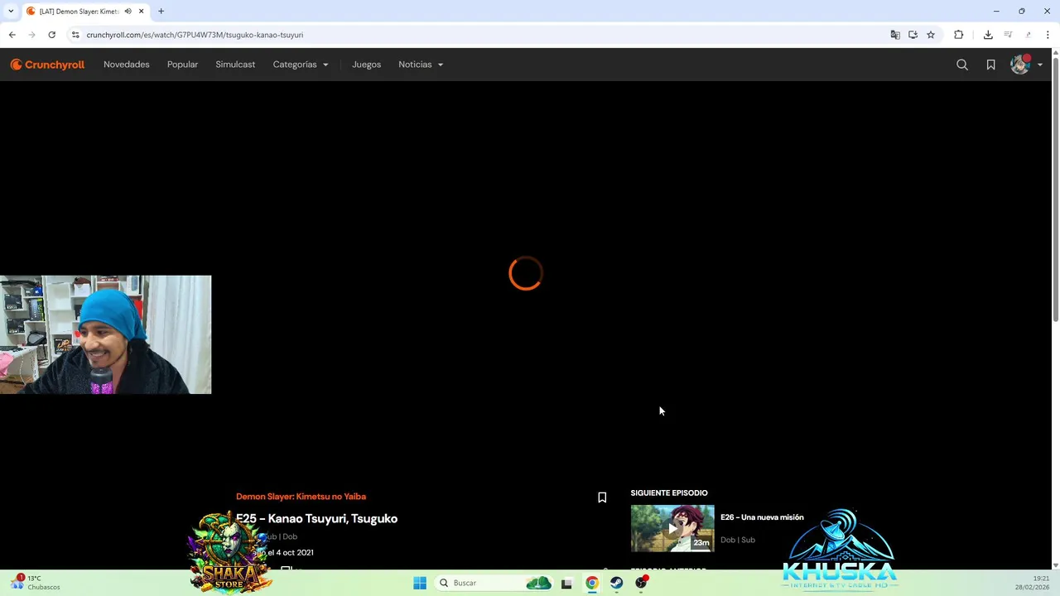Screen dimensions: 1060x596
Task: Reload the Crunchyroll page
Action: [51, 35]
